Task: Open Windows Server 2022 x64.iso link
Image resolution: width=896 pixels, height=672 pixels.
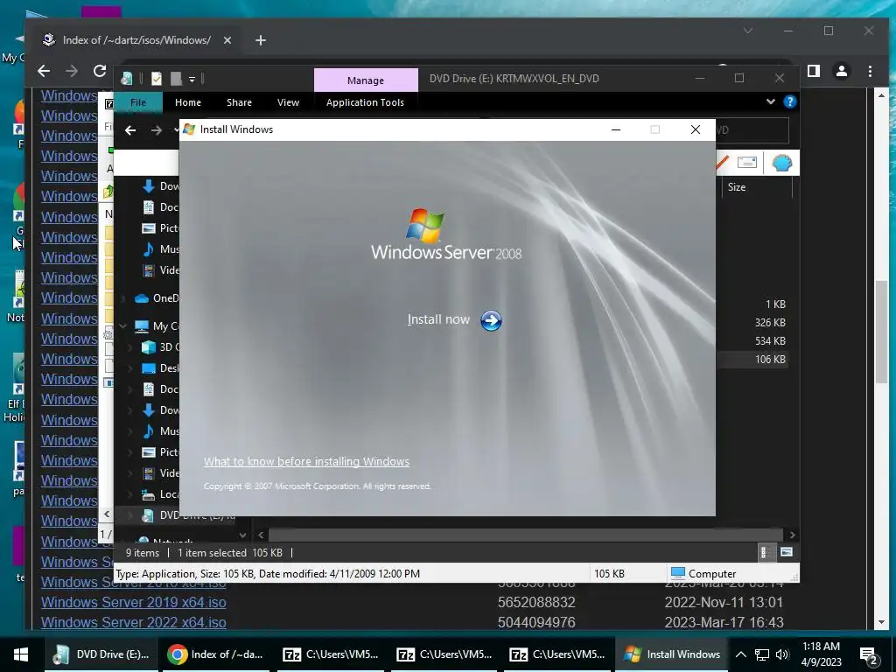Action: 134,622
